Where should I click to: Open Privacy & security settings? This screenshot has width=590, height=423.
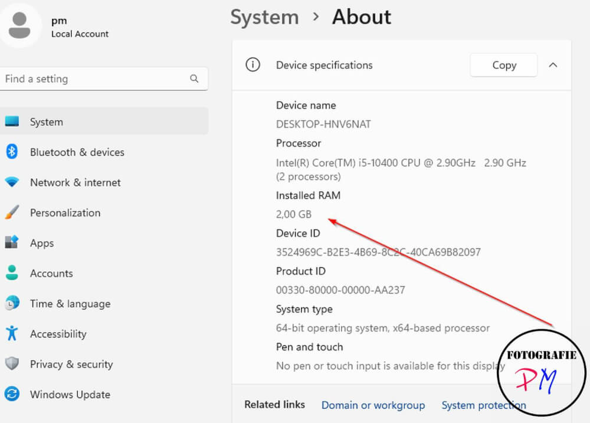pyautogui.click(x=104, y=363)
